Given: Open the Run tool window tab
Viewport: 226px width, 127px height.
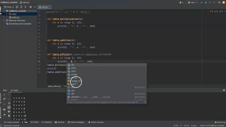Looking at the screenshot, I should coord(25,122).
